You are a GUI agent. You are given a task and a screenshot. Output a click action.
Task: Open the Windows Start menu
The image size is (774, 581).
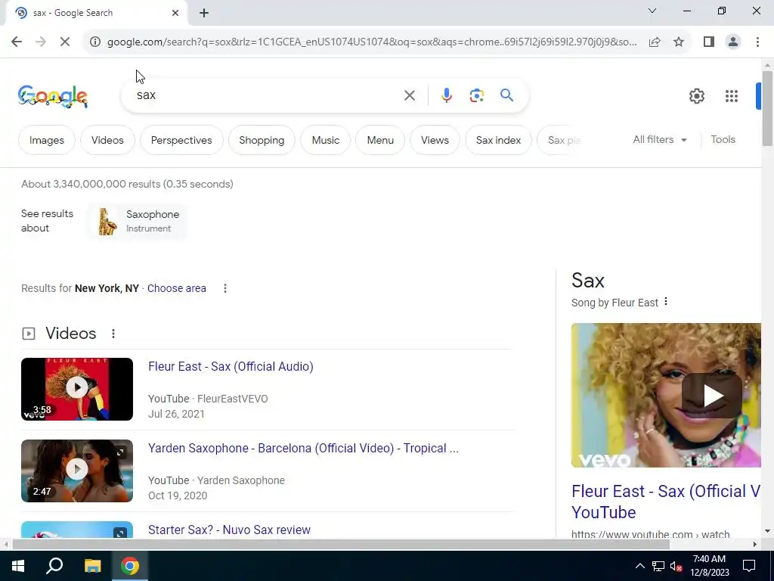click(18, 566)
